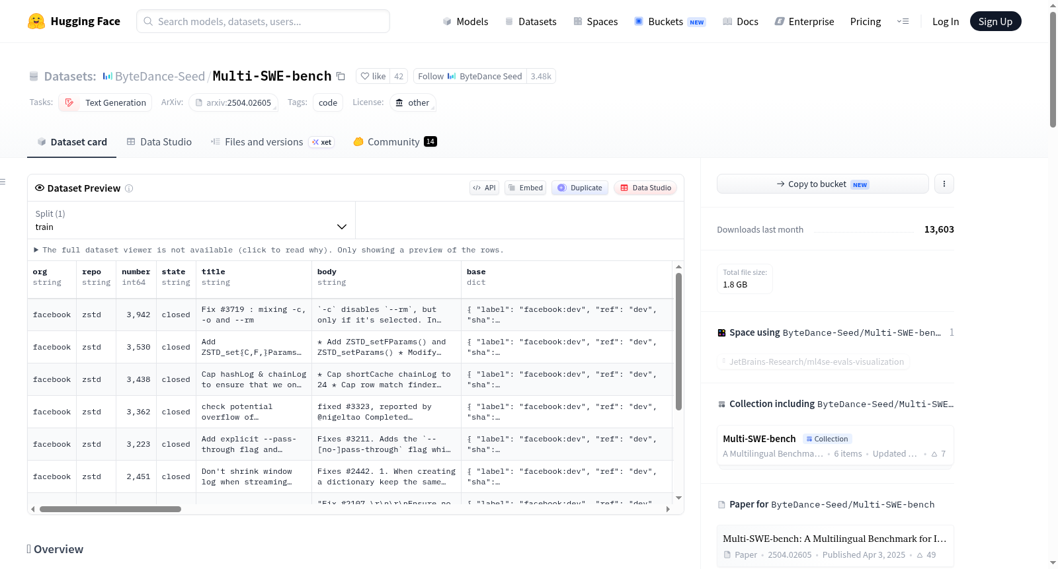Click the Copy to bucket button
Viewport: 1058px width, 569px height.
pos(823,184)
